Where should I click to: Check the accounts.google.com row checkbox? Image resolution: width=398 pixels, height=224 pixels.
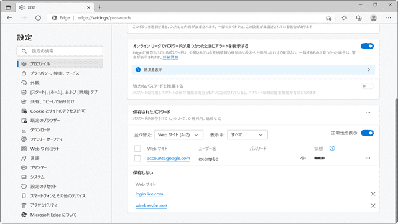click(137, 158)
